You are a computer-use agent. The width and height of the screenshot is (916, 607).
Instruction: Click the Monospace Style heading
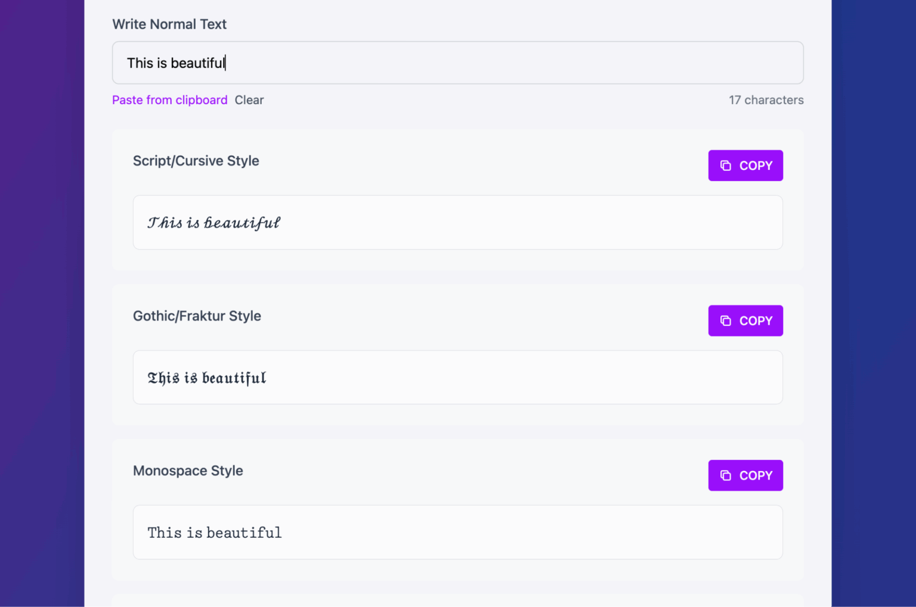[x=188, y=471]
